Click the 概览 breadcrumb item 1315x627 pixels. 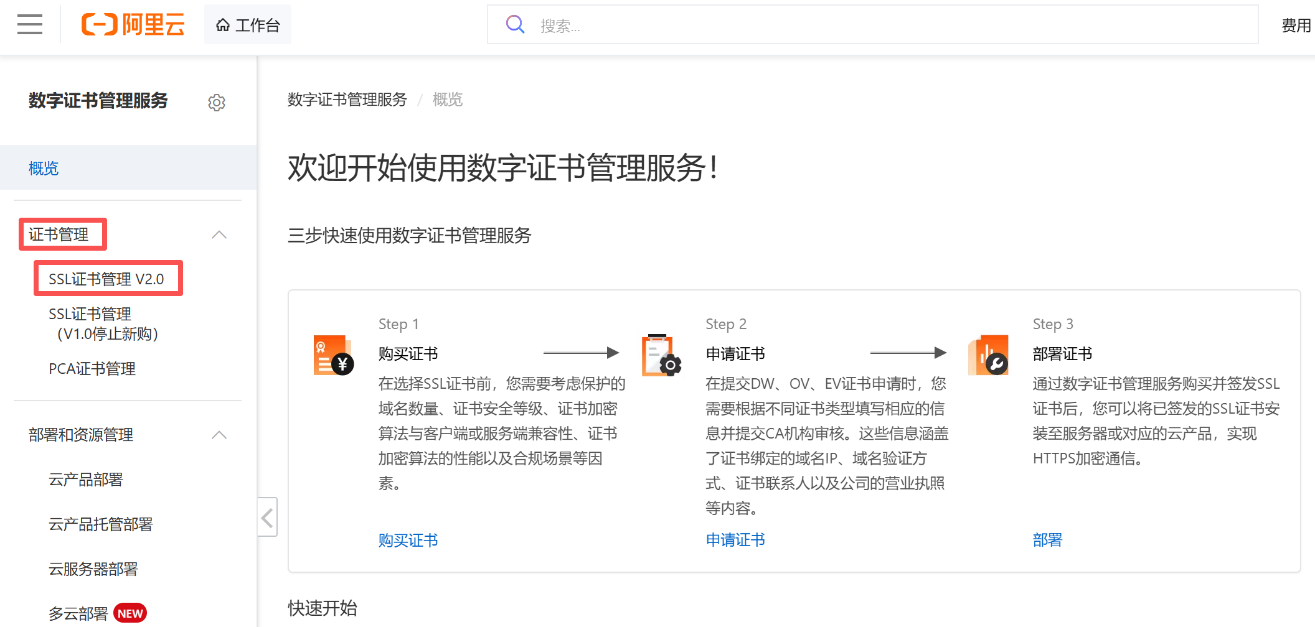448,100
